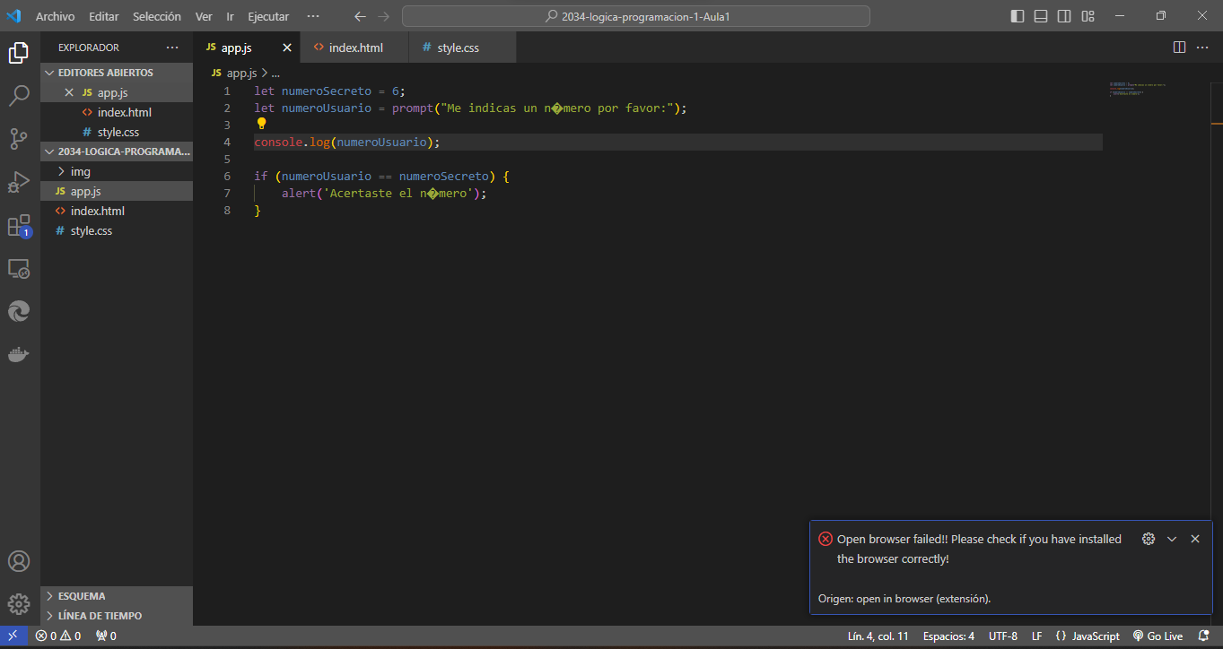Screen dimensions: 1223x649
Task: Expand the img folder
Action: tap(118, 171)
